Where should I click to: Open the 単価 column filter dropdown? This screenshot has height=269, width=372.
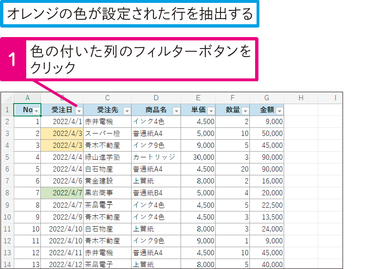pyautogui.click(x=211, y=111)
